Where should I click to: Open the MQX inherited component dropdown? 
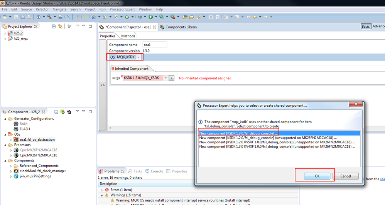[x=166, y=78]
